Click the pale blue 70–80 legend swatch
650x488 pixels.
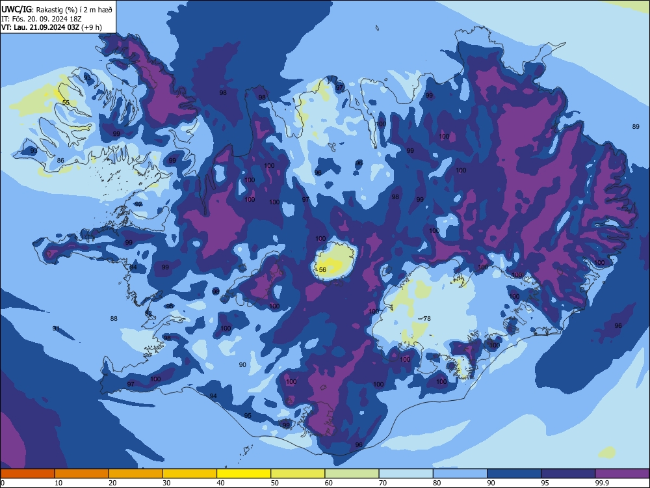[406, 474]
